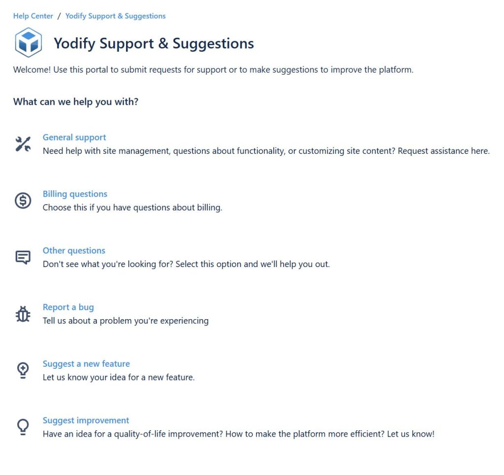Open the General support request

[x=74, y=137]
